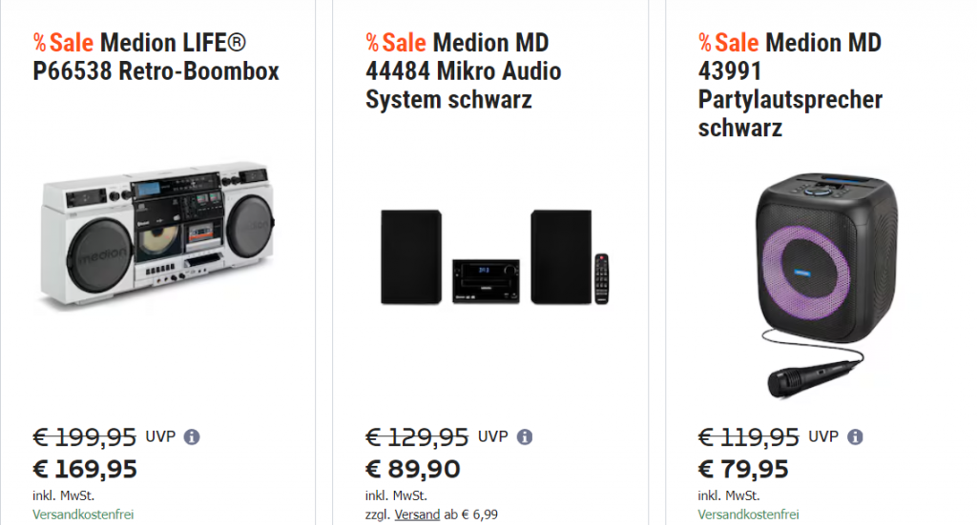The image size is (977, 525).
Task: Click the UVP info icon next to € 119,95
Action: 855,437
